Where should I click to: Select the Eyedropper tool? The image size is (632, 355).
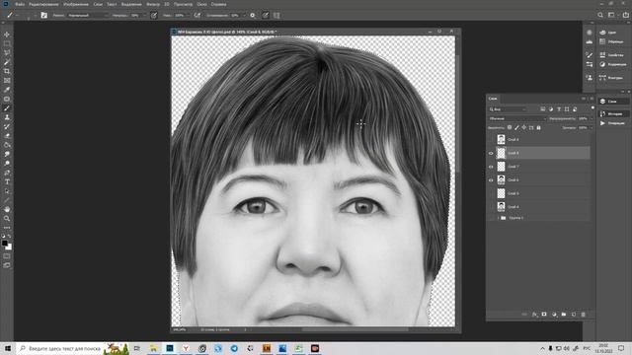pyautogui.click(x=7, y=90)
